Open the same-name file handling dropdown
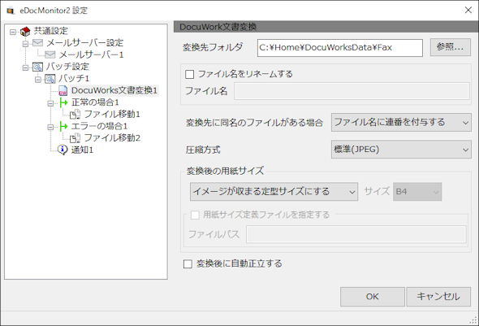The width and height of the screenshot is (479, 326). [x=401, y=122]
